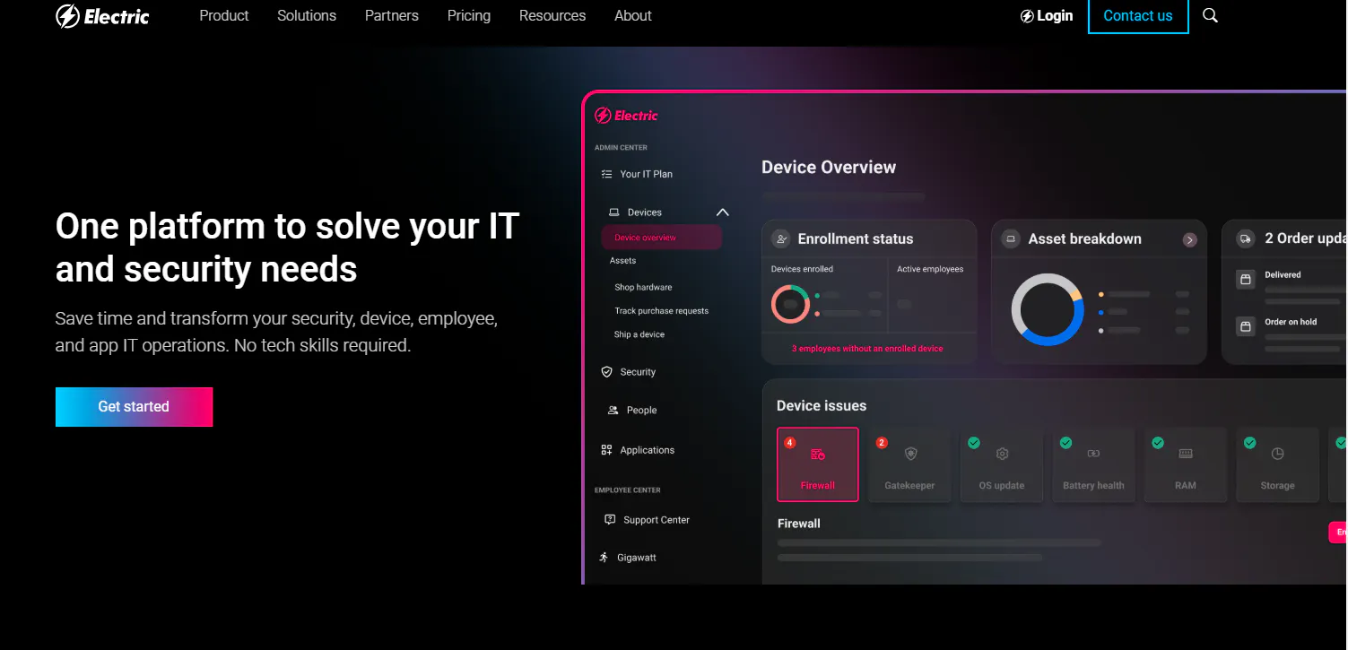Open the search magnifier icon
This screenshot has height=650, width=1348.
click(1210, 15)
